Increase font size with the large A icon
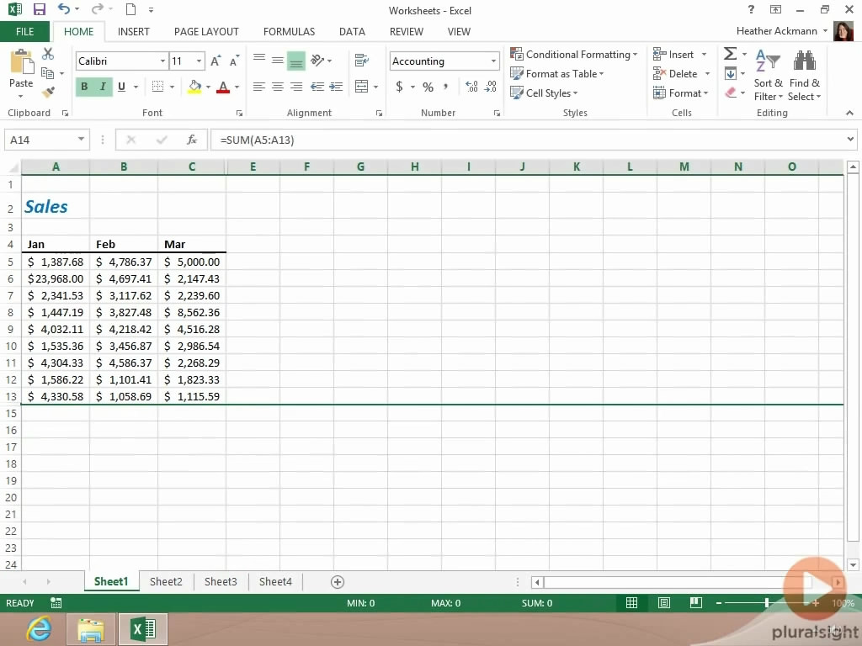The height and width of the screenshot is (646, 862). 216,61
